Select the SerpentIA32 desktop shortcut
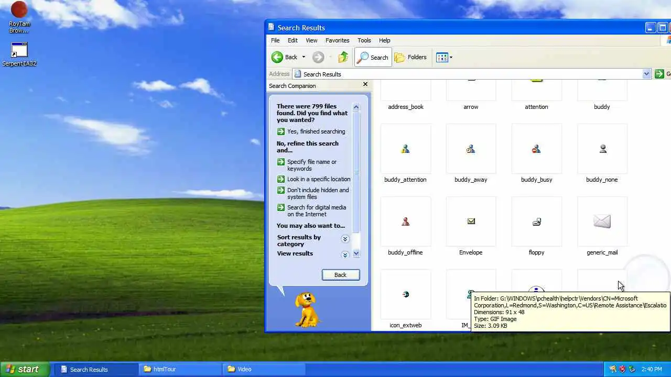Screen dimensions: 671x377 click(19, 54)
